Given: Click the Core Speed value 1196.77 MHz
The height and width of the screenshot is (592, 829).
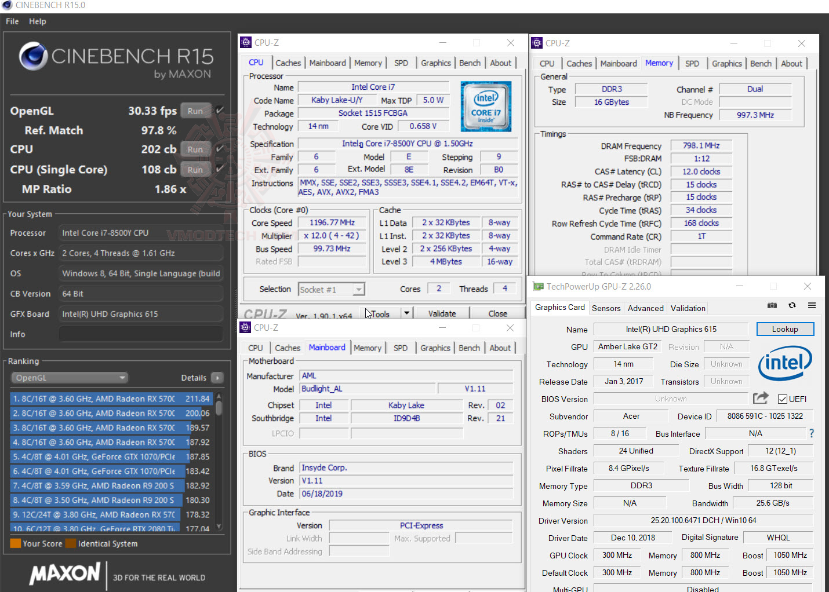Looking at the screenshot, I should [x=332, y=222].
